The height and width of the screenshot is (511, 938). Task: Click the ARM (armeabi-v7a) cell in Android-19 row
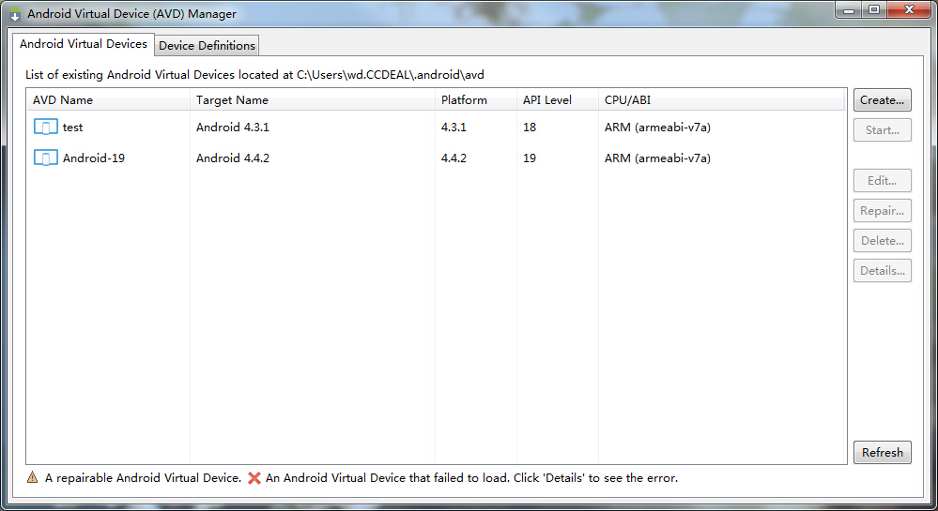point(657,158)
